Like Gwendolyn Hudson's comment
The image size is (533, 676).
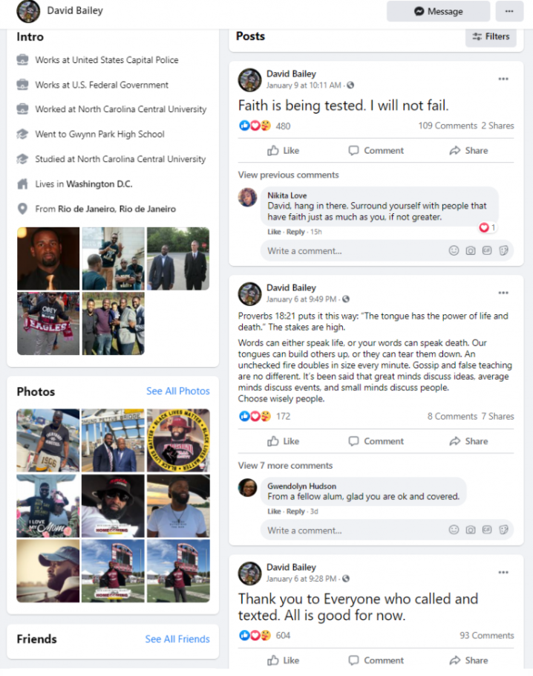click(x=274, y=511)
